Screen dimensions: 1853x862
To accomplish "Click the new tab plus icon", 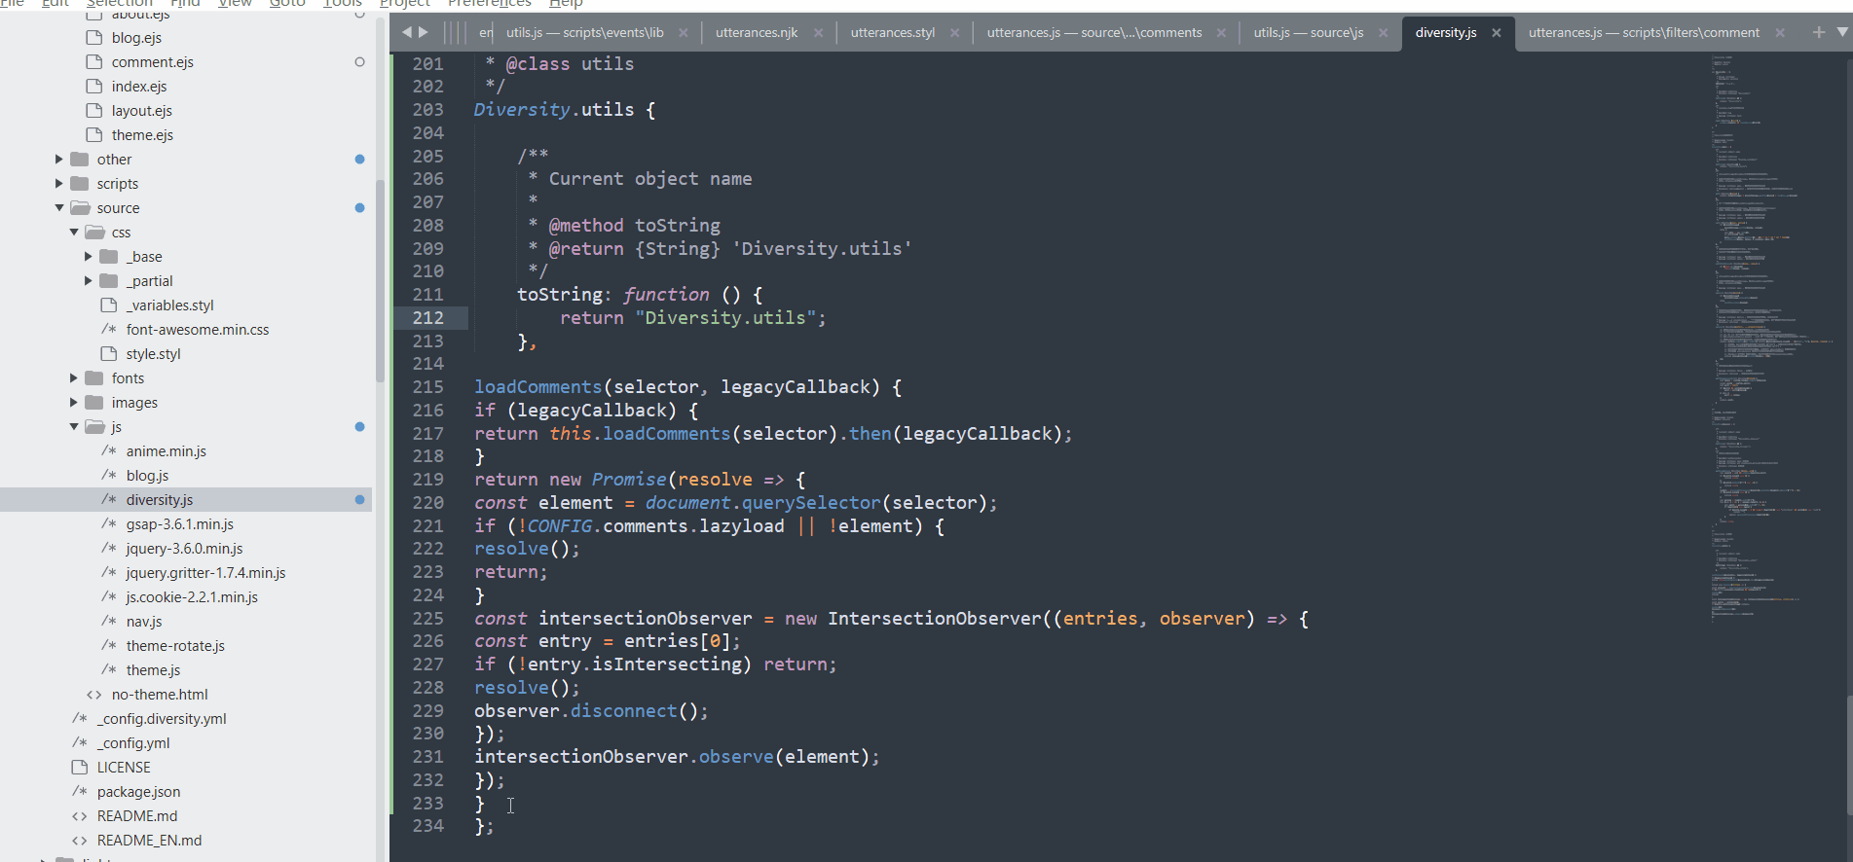I will (x=1818, y=32).
